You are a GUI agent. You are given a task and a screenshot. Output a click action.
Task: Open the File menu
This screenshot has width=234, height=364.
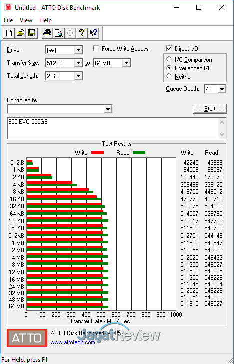click(x=8, y=20)
